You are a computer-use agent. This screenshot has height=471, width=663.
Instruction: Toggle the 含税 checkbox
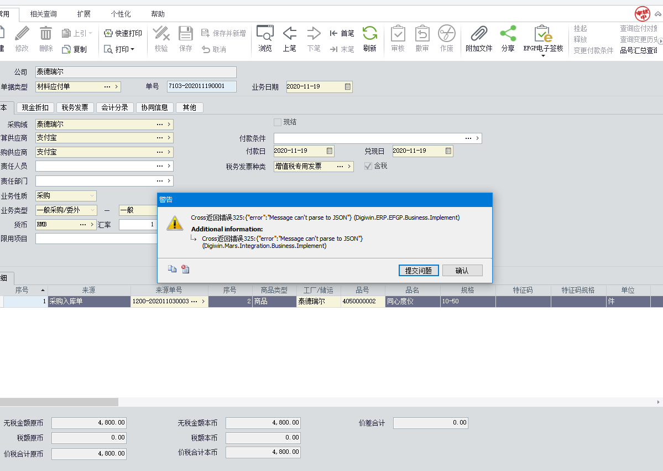(368, 166)
